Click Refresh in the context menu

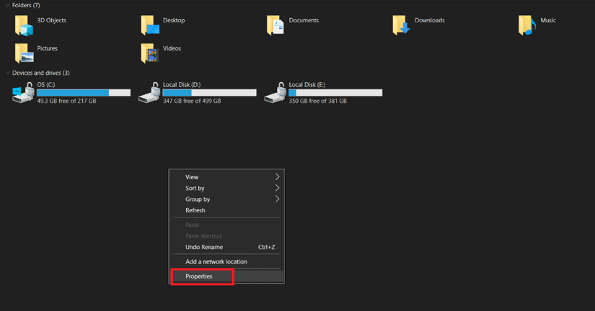[x=226, y=210]
